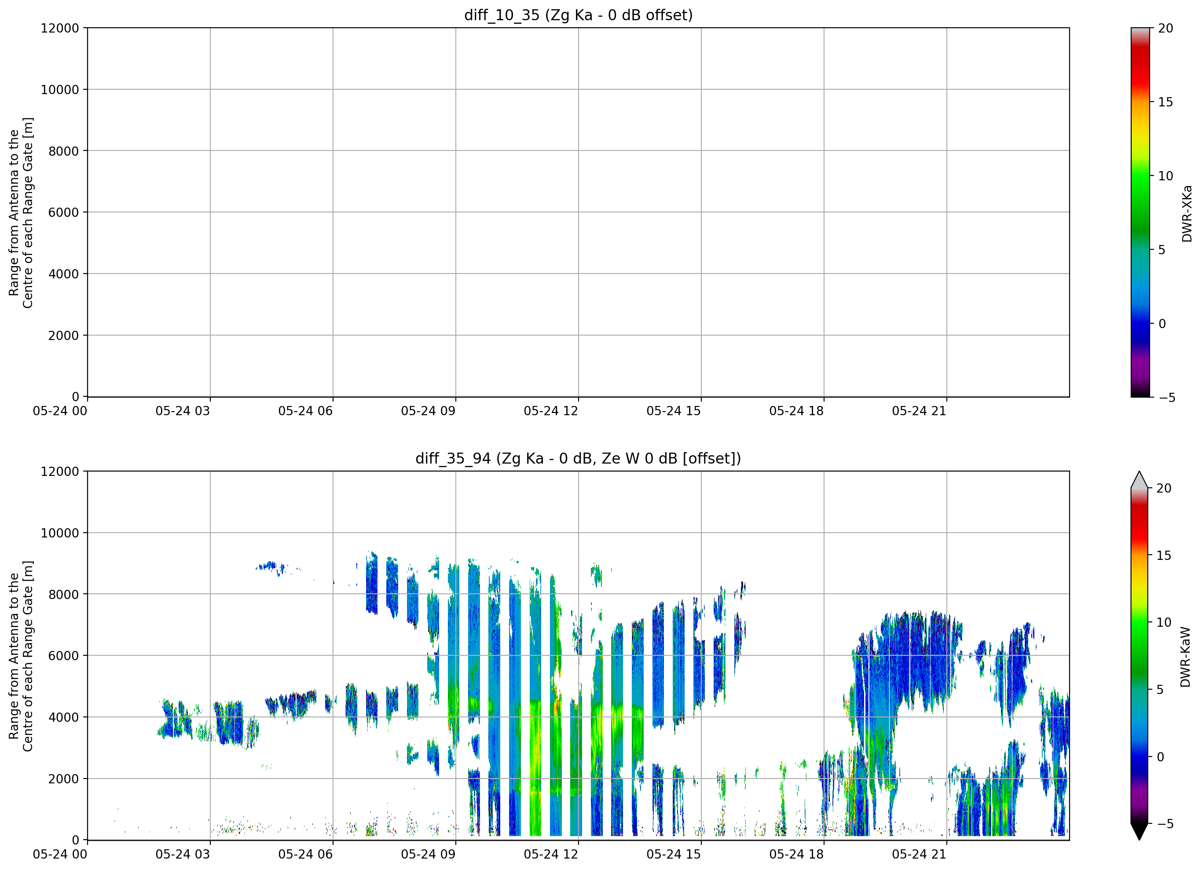Click the 6000 y-axis tick on bottom plot
The height and width of the screenshot is (870, 1202).
[64, 655]
